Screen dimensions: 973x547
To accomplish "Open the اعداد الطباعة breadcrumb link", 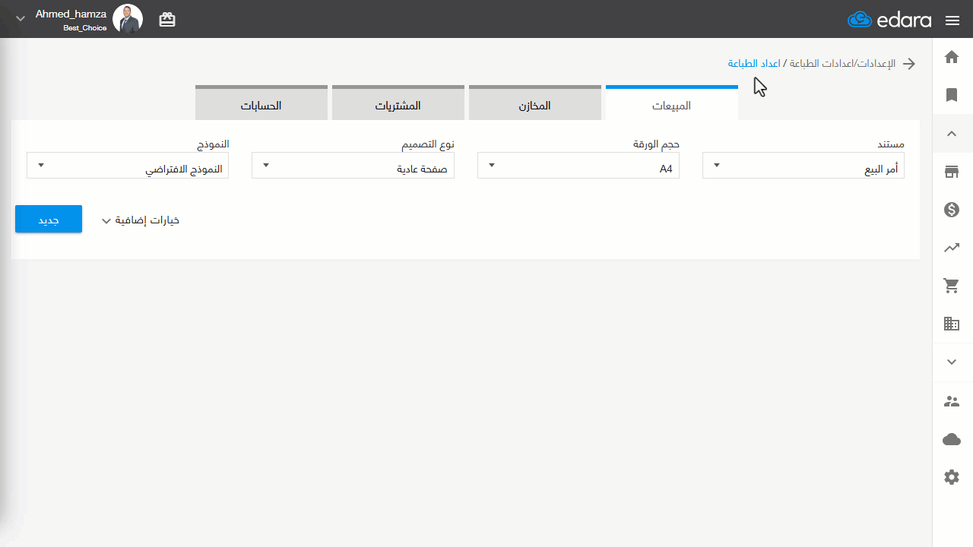I will [x=754, y=63].
